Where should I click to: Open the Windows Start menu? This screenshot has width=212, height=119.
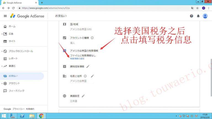pyautogui.click(x=4, y=116)
